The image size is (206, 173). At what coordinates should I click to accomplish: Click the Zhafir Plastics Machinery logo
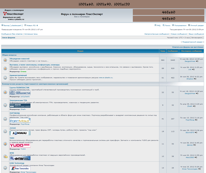[x=20, y=106]
